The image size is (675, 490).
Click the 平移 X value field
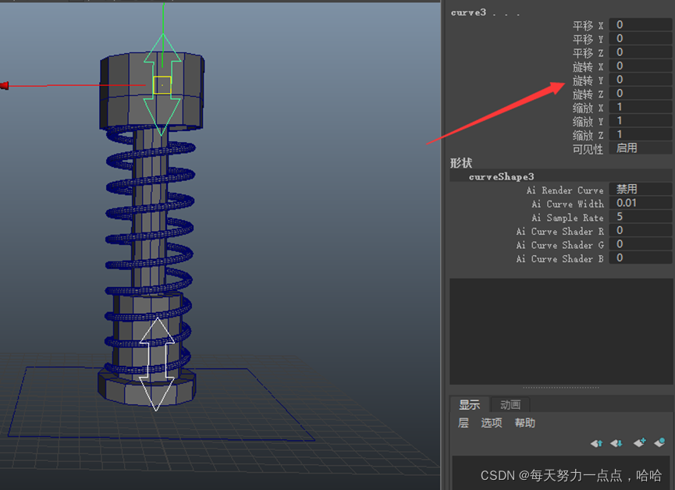pyautogui.click(x=641, y=24)
